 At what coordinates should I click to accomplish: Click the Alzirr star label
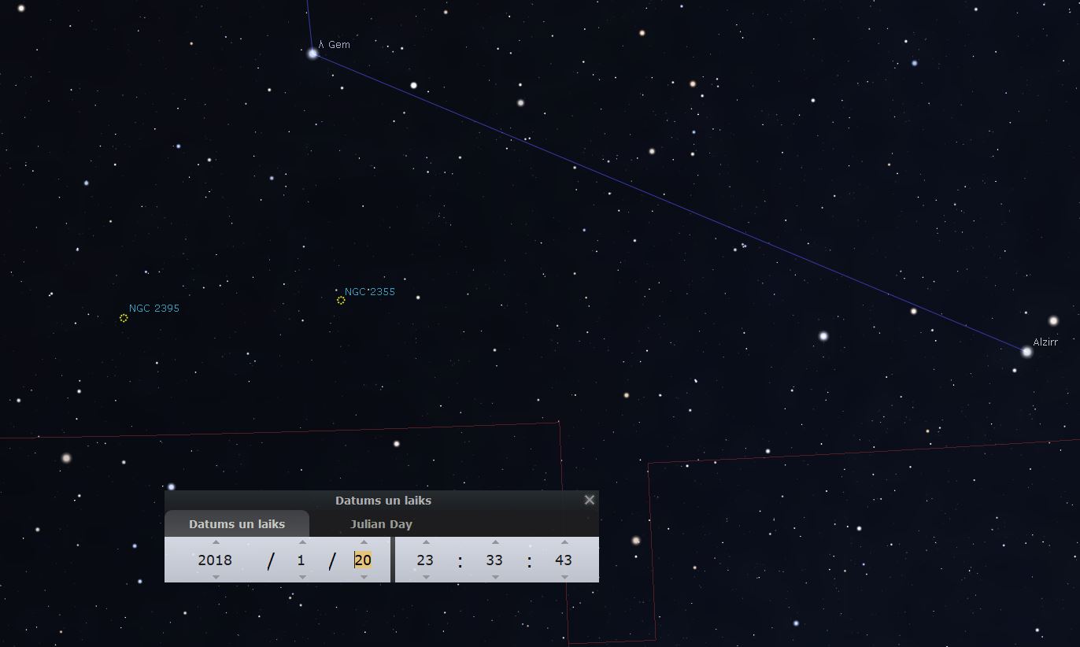tap(1045, 342)
